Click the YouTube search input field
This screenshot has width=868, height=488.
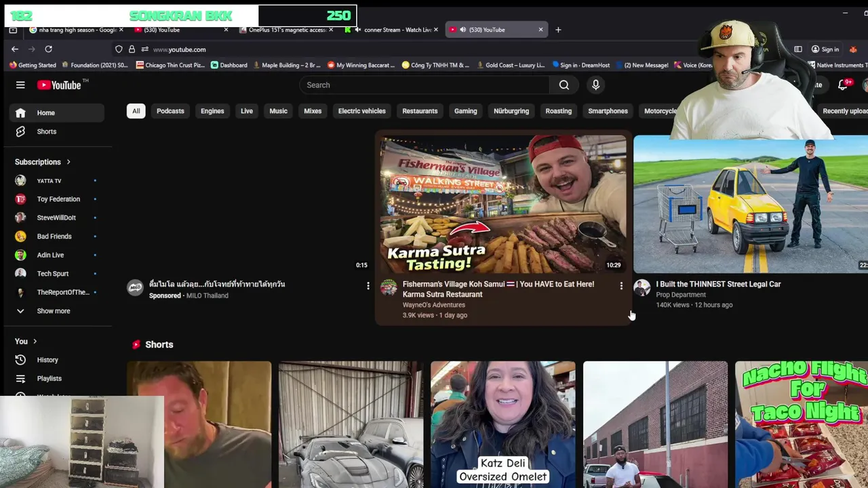pos(425,85)
